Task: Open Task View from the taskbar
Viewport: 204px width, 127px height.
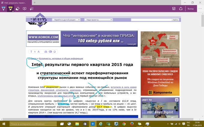Action: click(62, 124)
